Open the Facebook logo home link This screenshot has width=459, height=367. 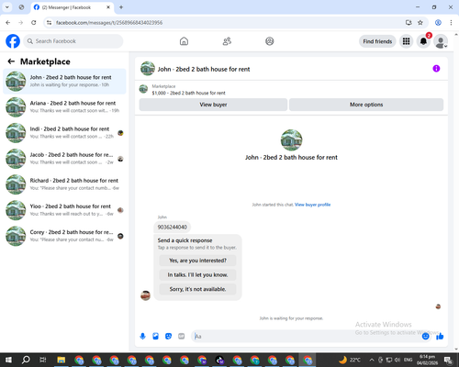[13, 41]
